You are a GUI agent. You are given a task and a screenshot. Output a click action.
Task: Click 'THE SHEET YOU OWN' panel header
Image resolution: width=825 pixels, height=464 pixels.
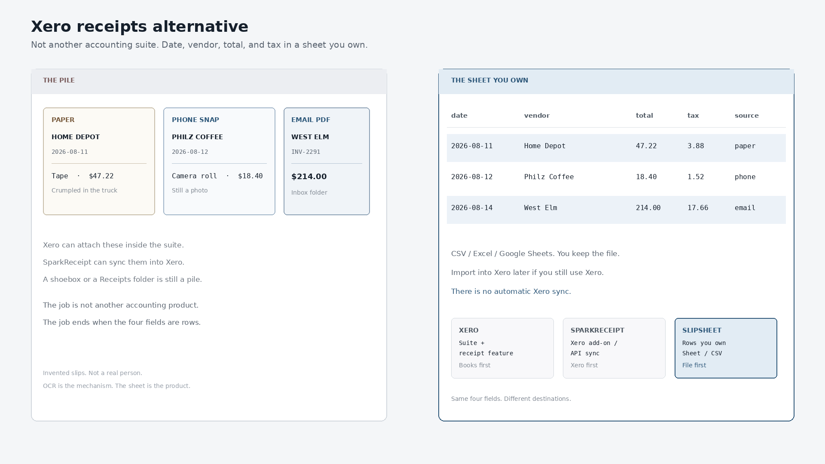(x=616, y=81)
